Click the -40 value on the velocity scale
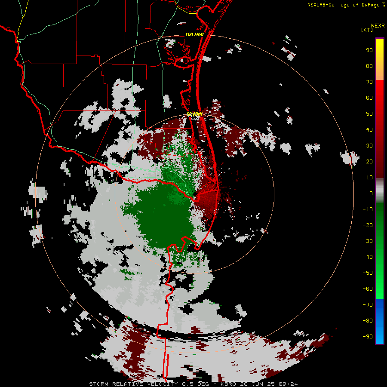Viewport: 387px width, 387px height. coord(368,257)
